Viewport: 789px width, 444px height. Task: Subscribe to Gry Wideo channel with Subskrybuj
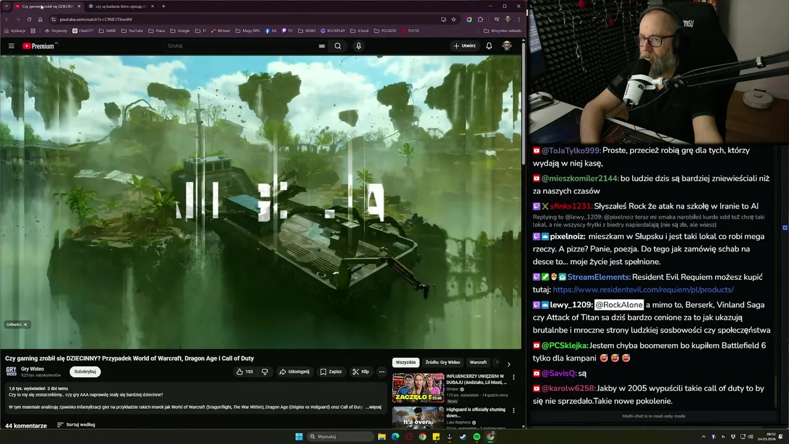click(x=85, y=371)
